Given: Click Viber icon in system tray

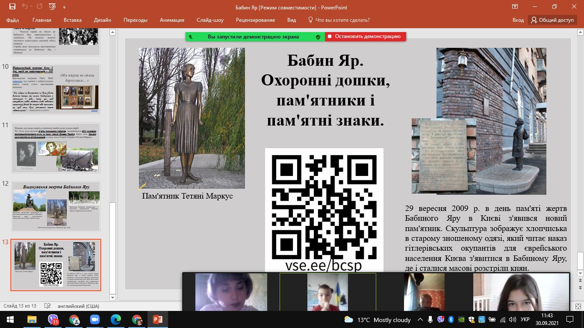Looking at the screenshot, I should point(441,319).
